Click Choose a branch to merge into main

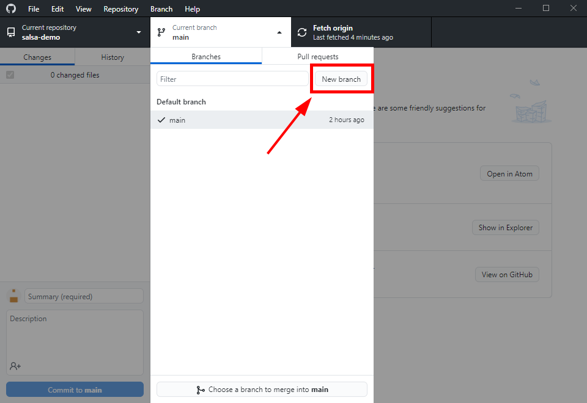tap(262, 390)
